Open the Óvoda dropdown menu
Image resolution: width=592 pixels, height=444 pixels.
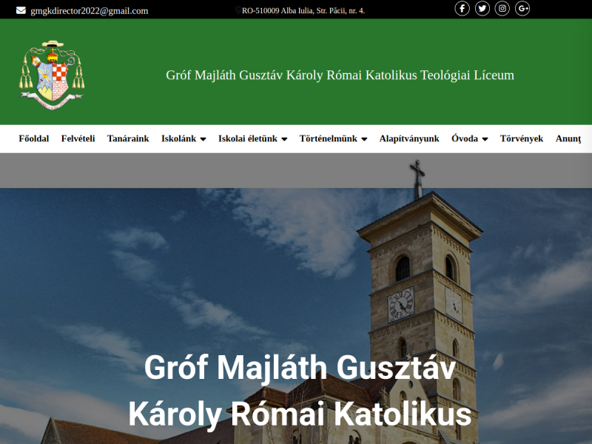(x=469, y=138)
